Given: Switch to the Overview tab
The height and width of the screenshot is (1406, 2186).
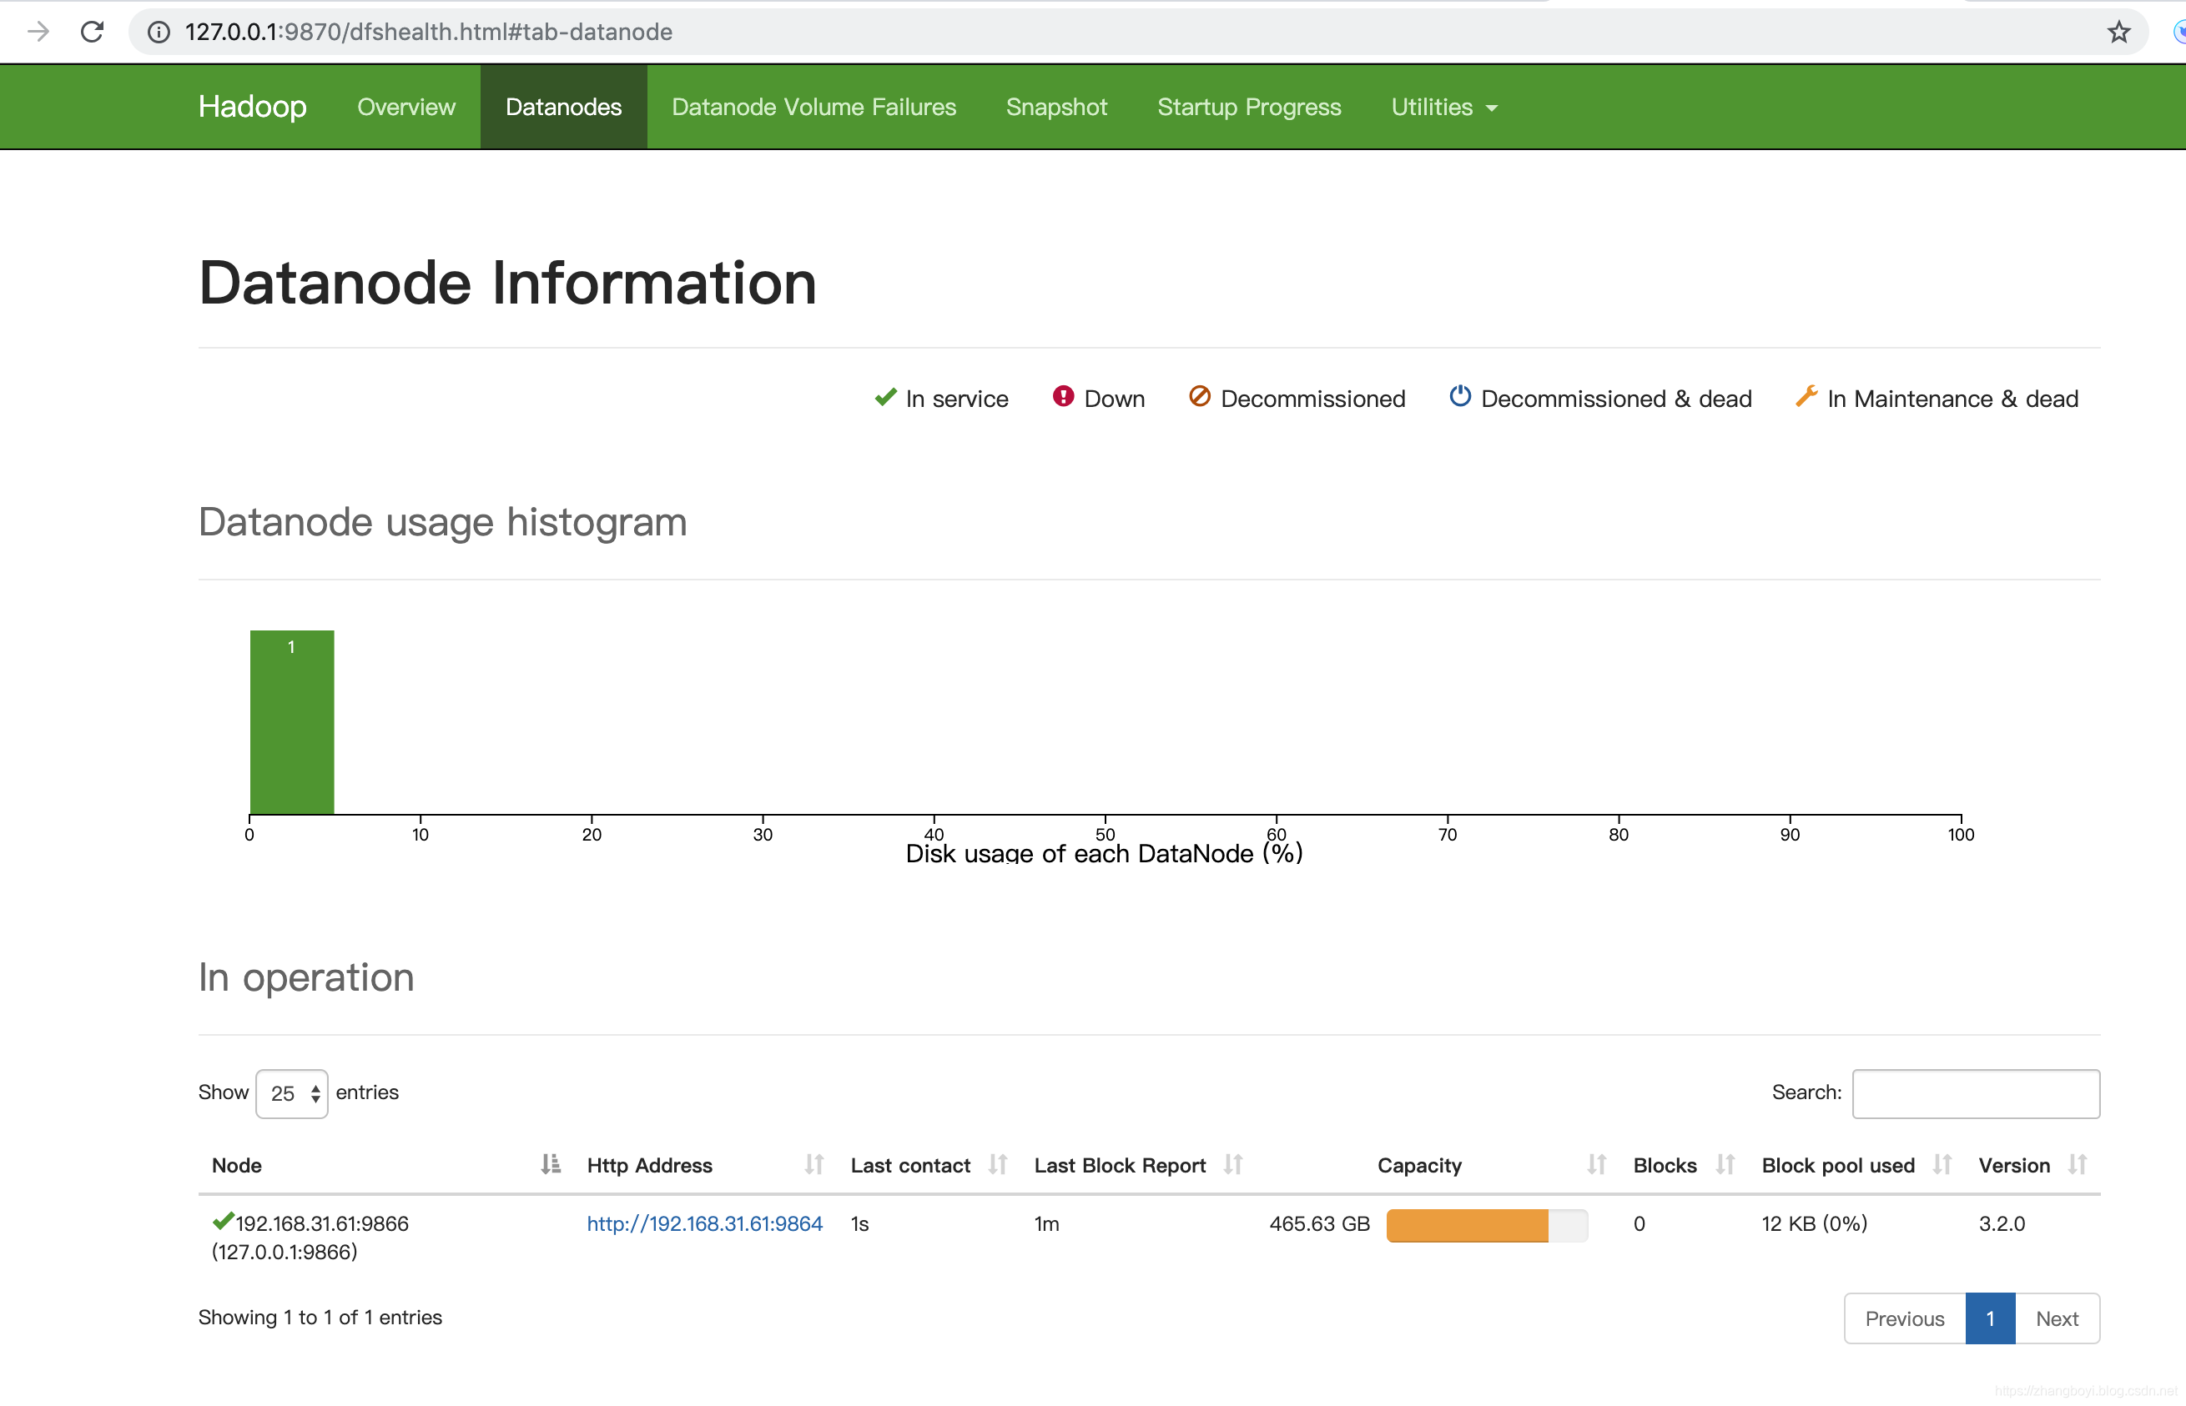Looking at the screenshot, I should [405, 106].
